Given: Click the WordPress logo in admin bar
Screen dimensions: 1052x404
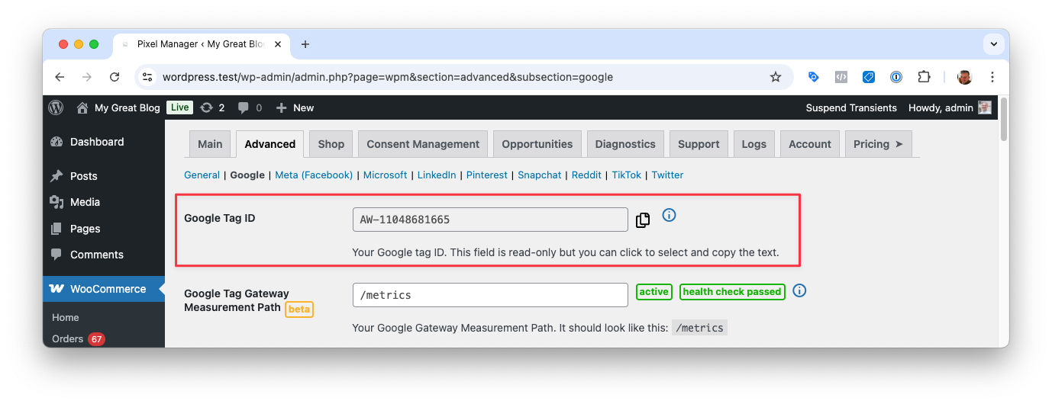Looking at the screenshot, I should (x=56, y=107).
